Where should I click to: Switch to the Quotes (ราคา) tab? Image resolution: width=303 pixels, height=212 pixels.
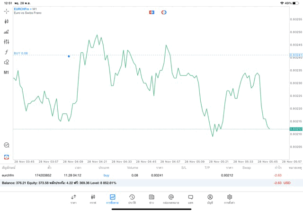[x=73, y=199]
